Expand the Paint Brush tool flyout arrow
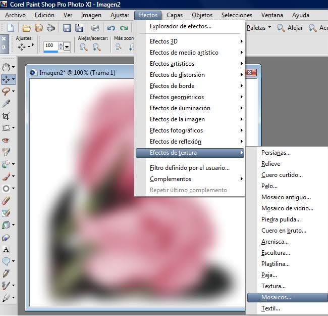The width and height of the screenshot is (328, 316). 14,176
